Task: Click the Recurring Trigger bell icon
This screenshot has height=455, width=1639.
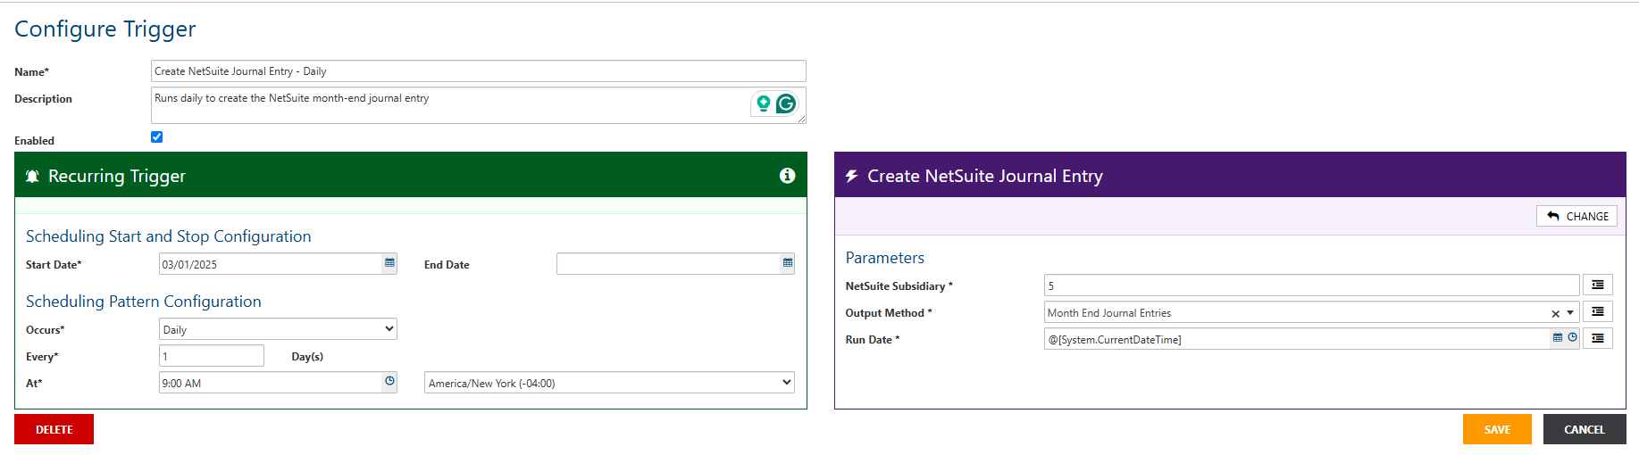Action: [x=32, y=177]
